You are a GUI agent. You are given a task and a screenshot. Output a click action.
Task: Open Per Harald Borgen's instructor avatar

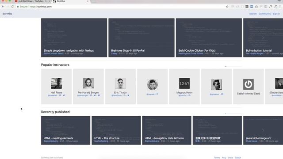click(x=88, y=83)
